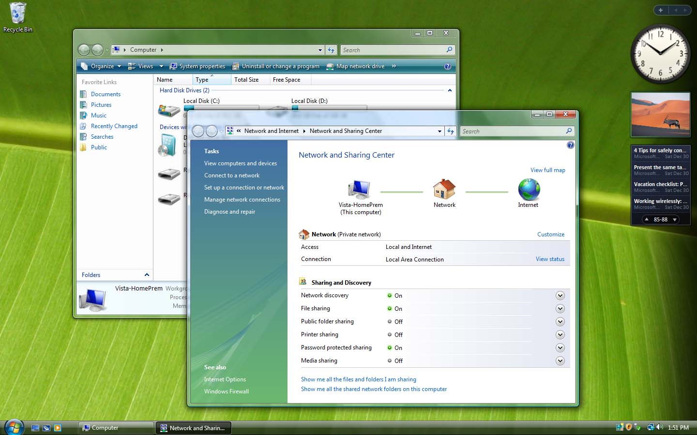Click add gadget plus button on sidebar

pos(660,10)
